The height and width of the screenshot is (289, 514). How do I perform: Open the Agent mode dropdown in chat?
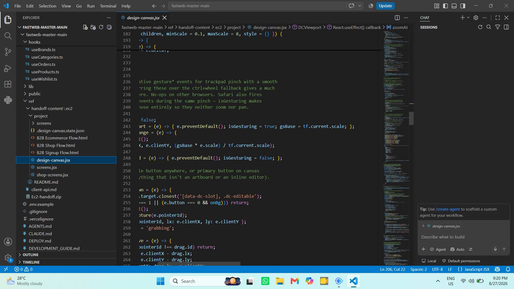click(438, 249)
